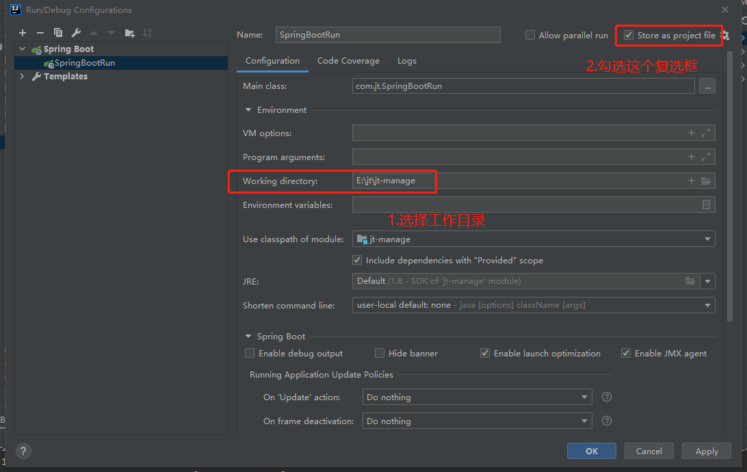Click the help question mark button
The height and width of the screenshot is (472, 747).
pos(23,451)
